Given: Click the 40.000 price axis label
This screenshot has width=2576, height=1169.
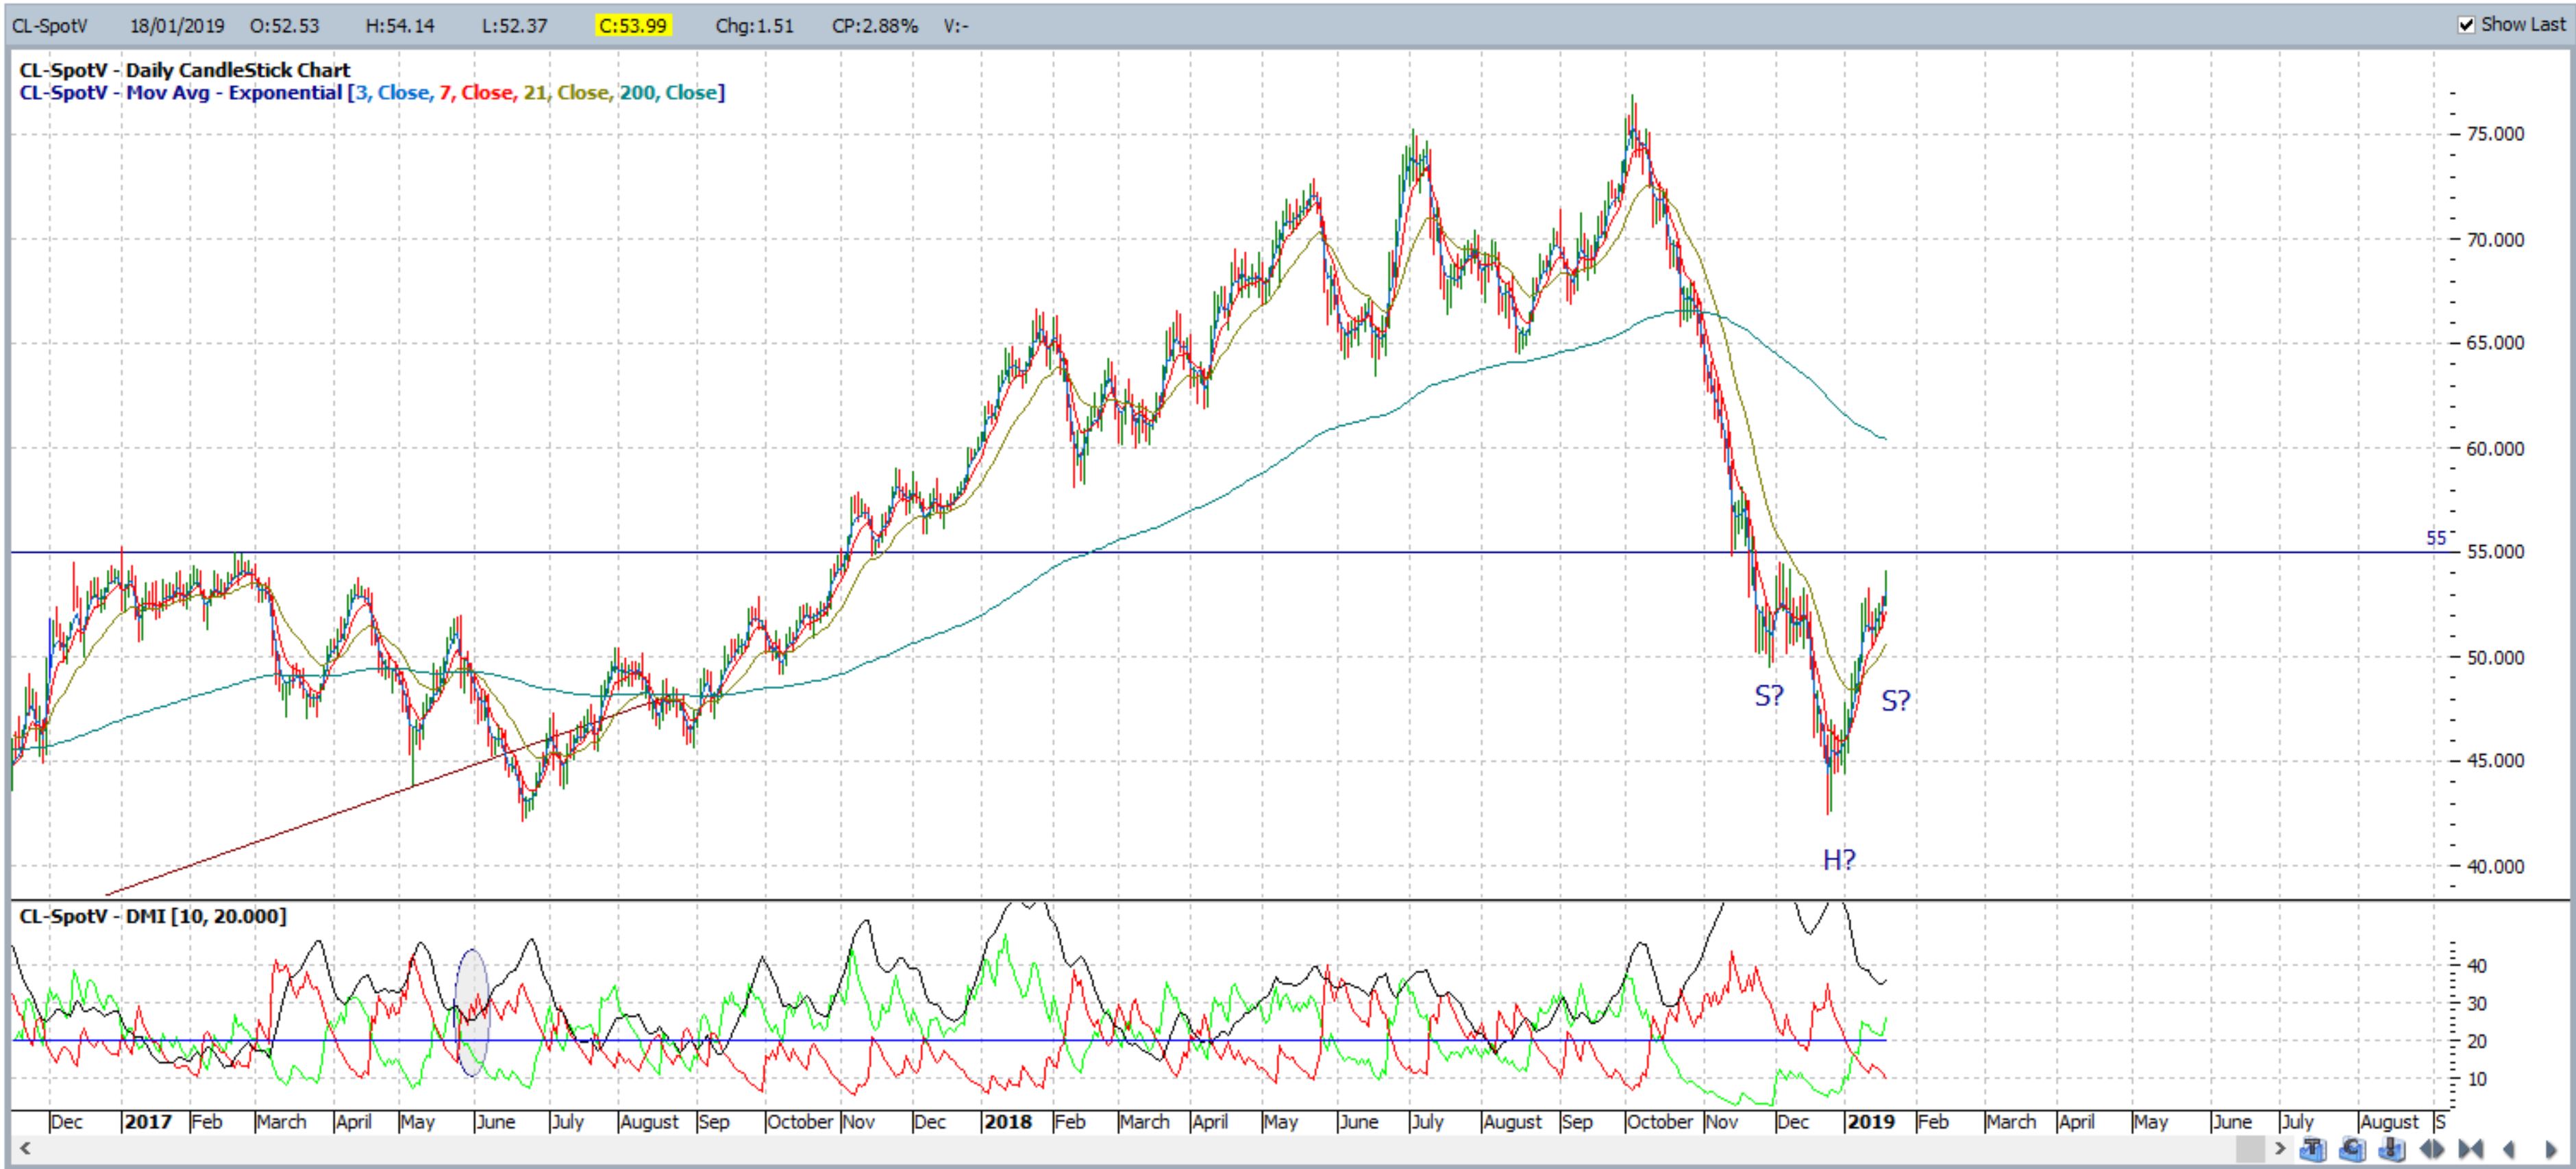Looking at the screenshot, I should [x=2496, y=867].
